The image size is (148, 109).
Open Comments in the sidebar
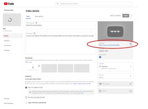point(7,46)
